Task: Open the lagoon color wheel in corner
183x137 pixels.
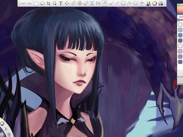Action: coord(2,124)
